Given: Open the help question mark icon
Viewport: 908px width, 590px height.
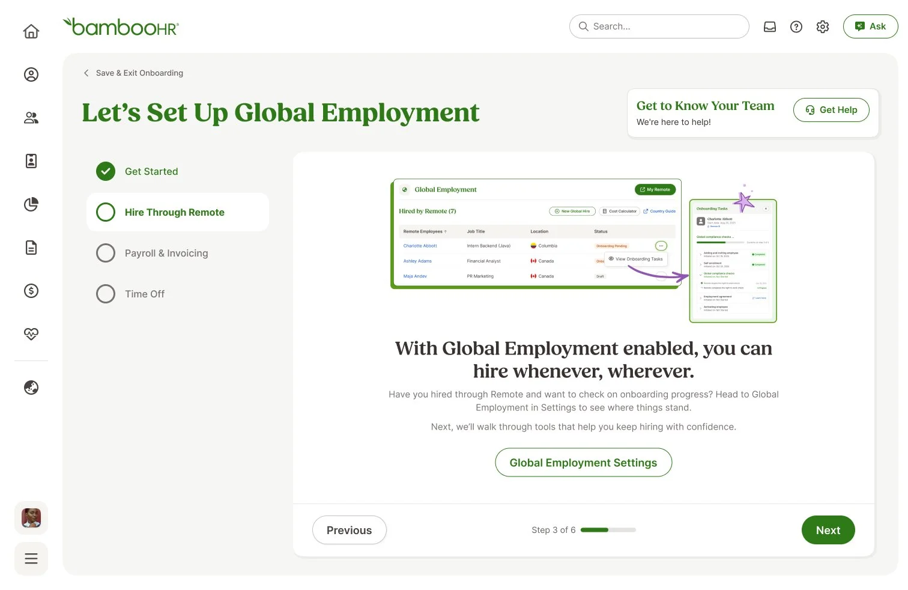Looking at the screenshot, I should (x=796, y=26).
